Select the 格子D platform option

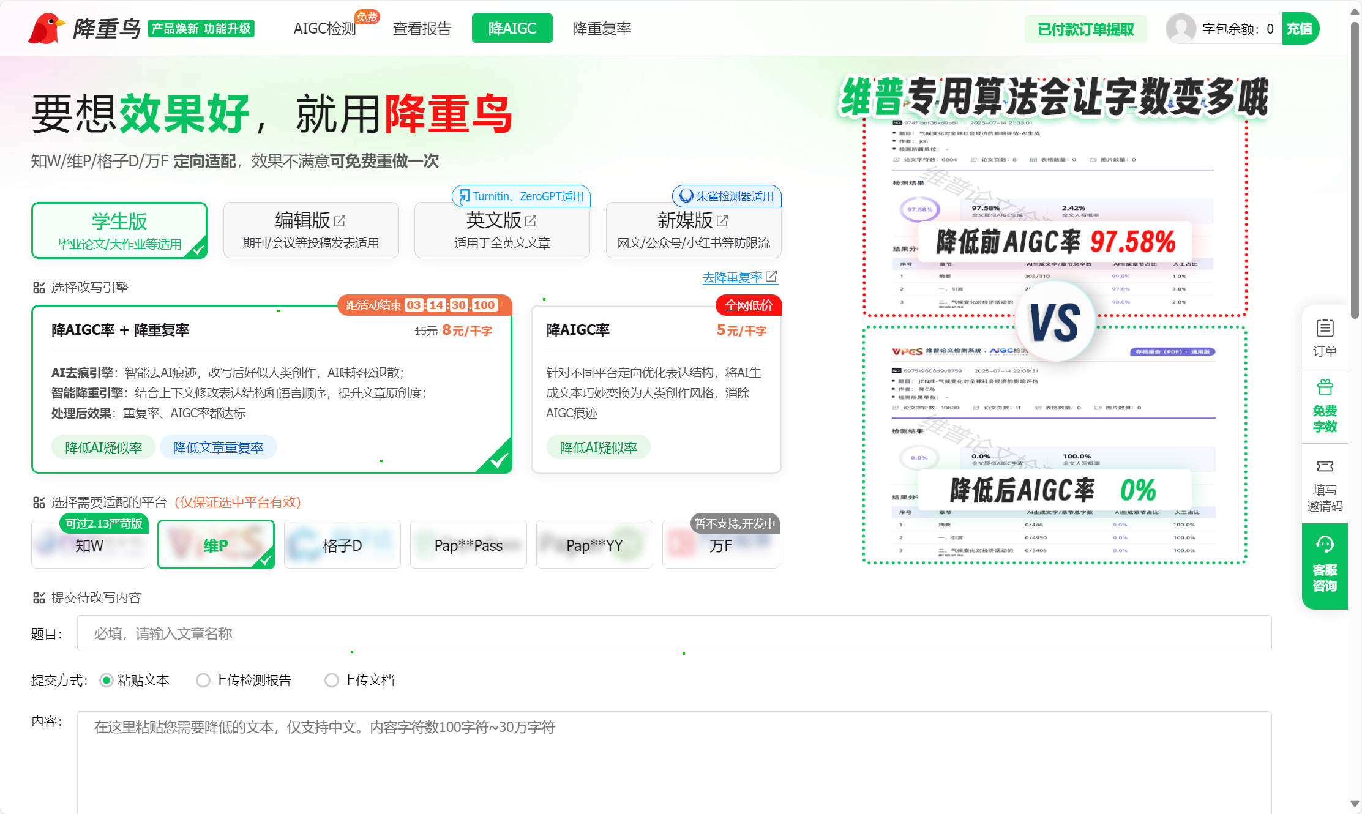click(342, 545)
